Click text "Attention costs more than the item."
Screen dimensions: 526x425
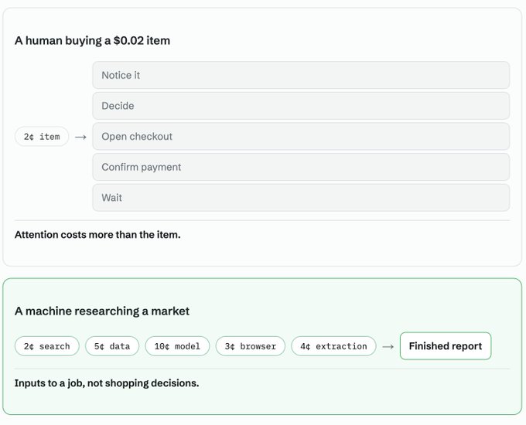[x=97, y=235]
